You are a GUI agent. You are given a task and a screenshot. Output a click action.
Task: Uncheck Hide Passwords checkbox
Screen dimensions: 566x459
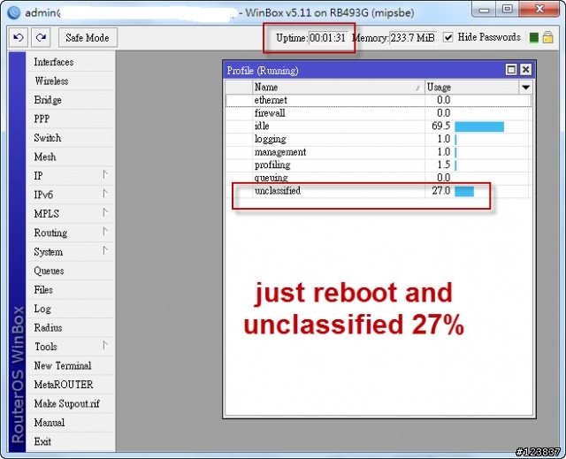pos(448,37)
